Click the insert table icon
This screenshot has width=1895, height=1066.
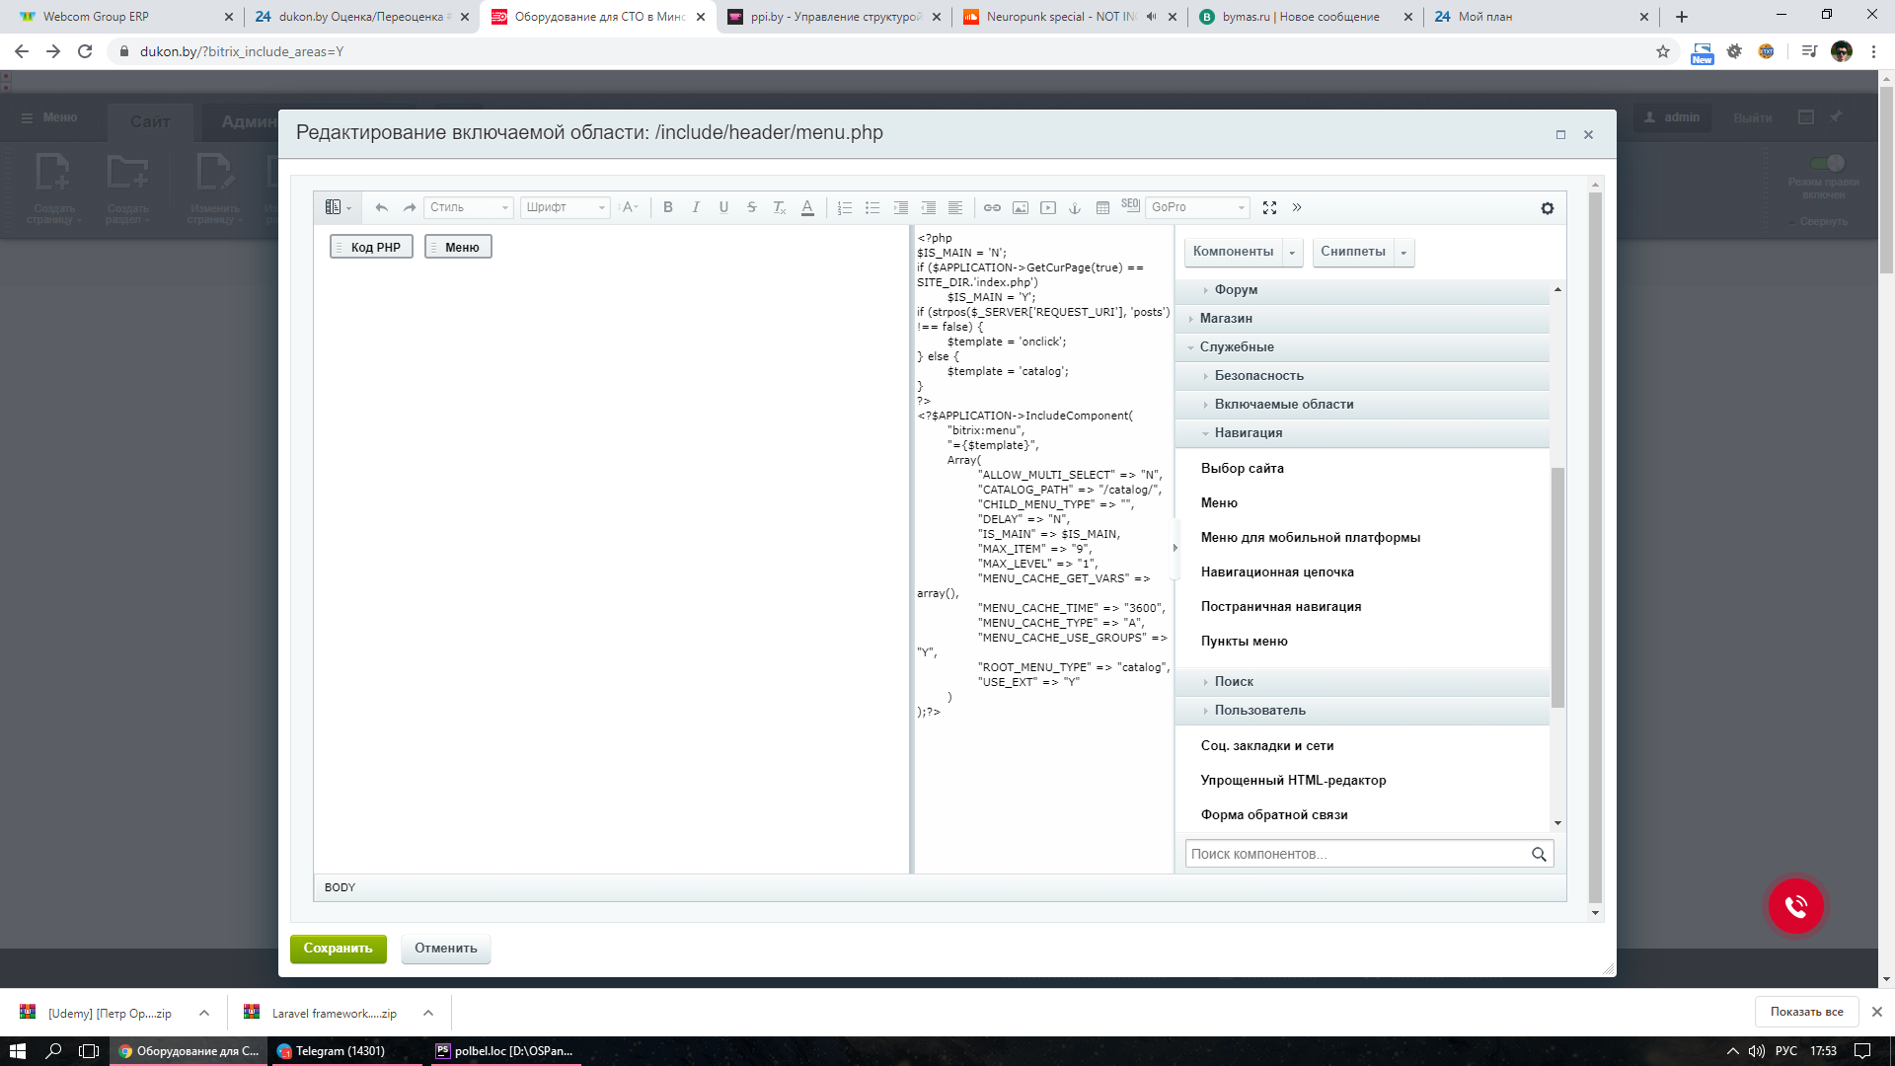pos(1102,207)
